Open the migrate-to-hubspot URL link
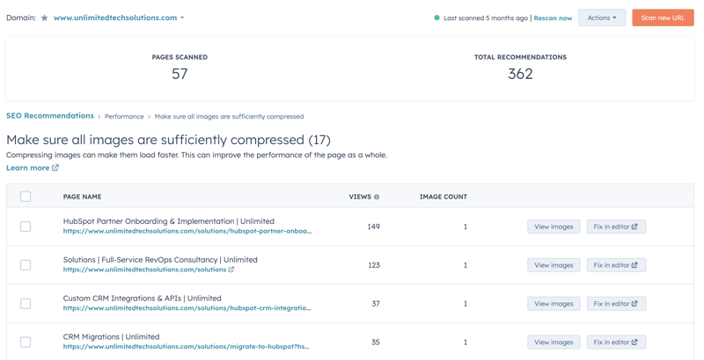The image size is (704, 360). click(186, 347)
